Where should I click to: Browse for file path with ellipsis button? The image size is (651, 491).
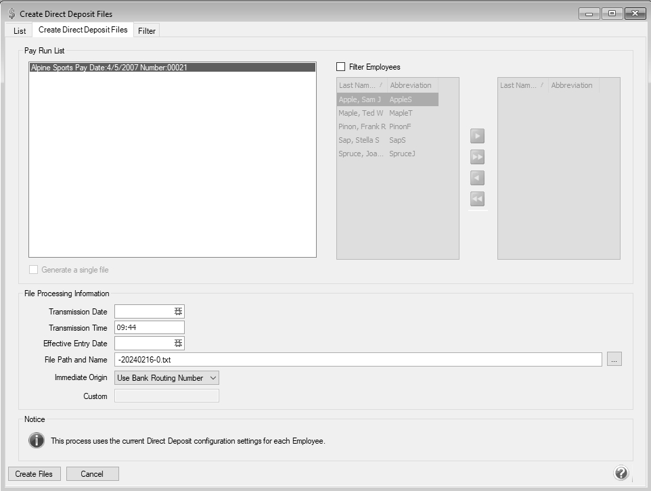614,360
